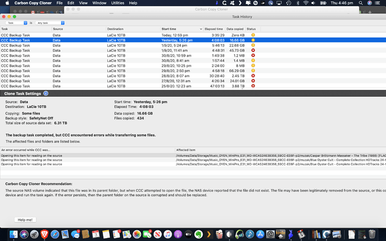Sort by the Data copied column header

[235, 29]
